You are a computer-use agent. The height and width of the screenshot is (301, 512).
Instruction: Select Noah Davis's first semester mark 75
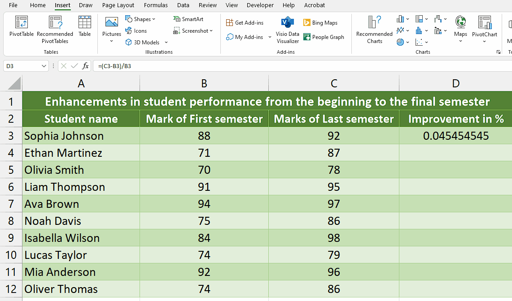[x=204, y=221]
